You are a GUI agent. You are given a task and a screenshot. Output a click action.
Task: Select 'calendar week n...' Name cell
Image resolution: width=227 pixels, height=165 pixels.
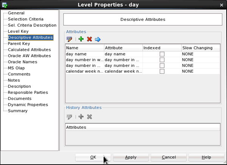click(x=85, y=71)
